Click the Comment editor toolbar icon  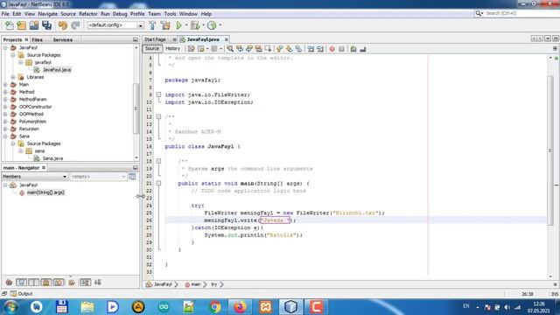(x=353, y=49)
